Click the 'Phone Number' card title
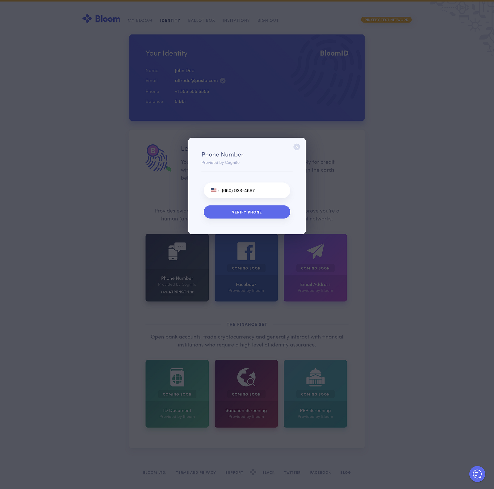Image resolution: width=494 pixels, height=489 pixels. click(177, 278)
